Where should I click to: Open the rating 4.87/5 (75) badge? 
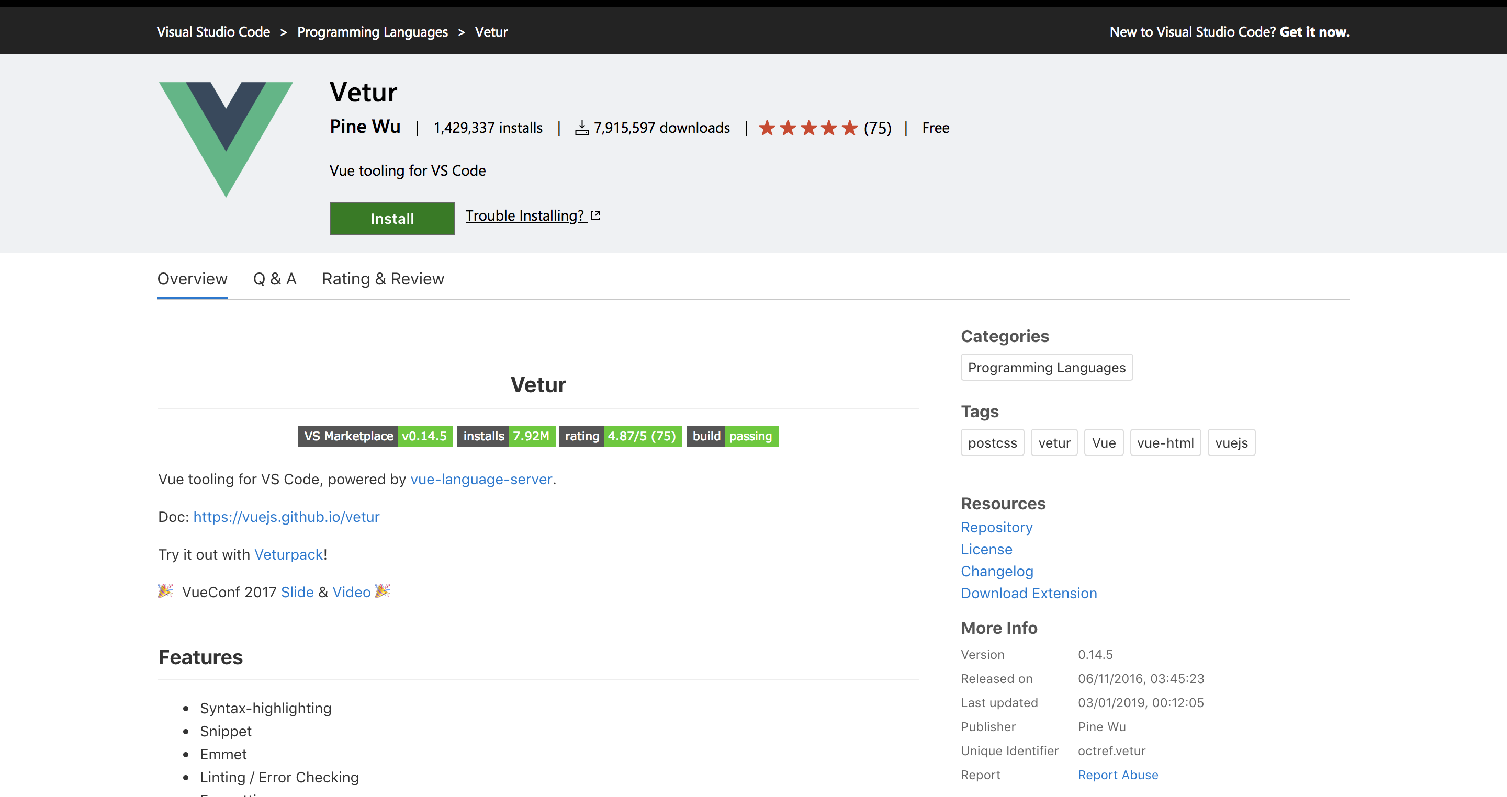tap(620, 436)
